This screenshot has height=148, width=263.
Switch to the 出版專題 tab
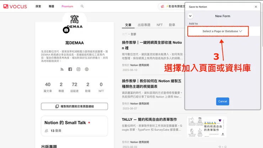coord(144,25)
